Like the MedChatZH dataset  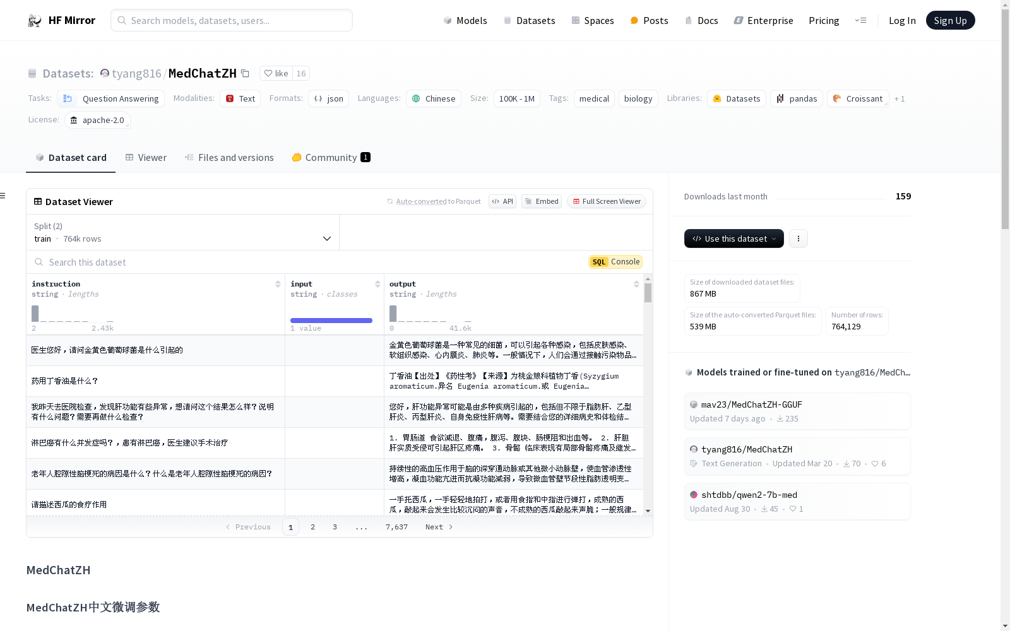(x=276, y=74)
